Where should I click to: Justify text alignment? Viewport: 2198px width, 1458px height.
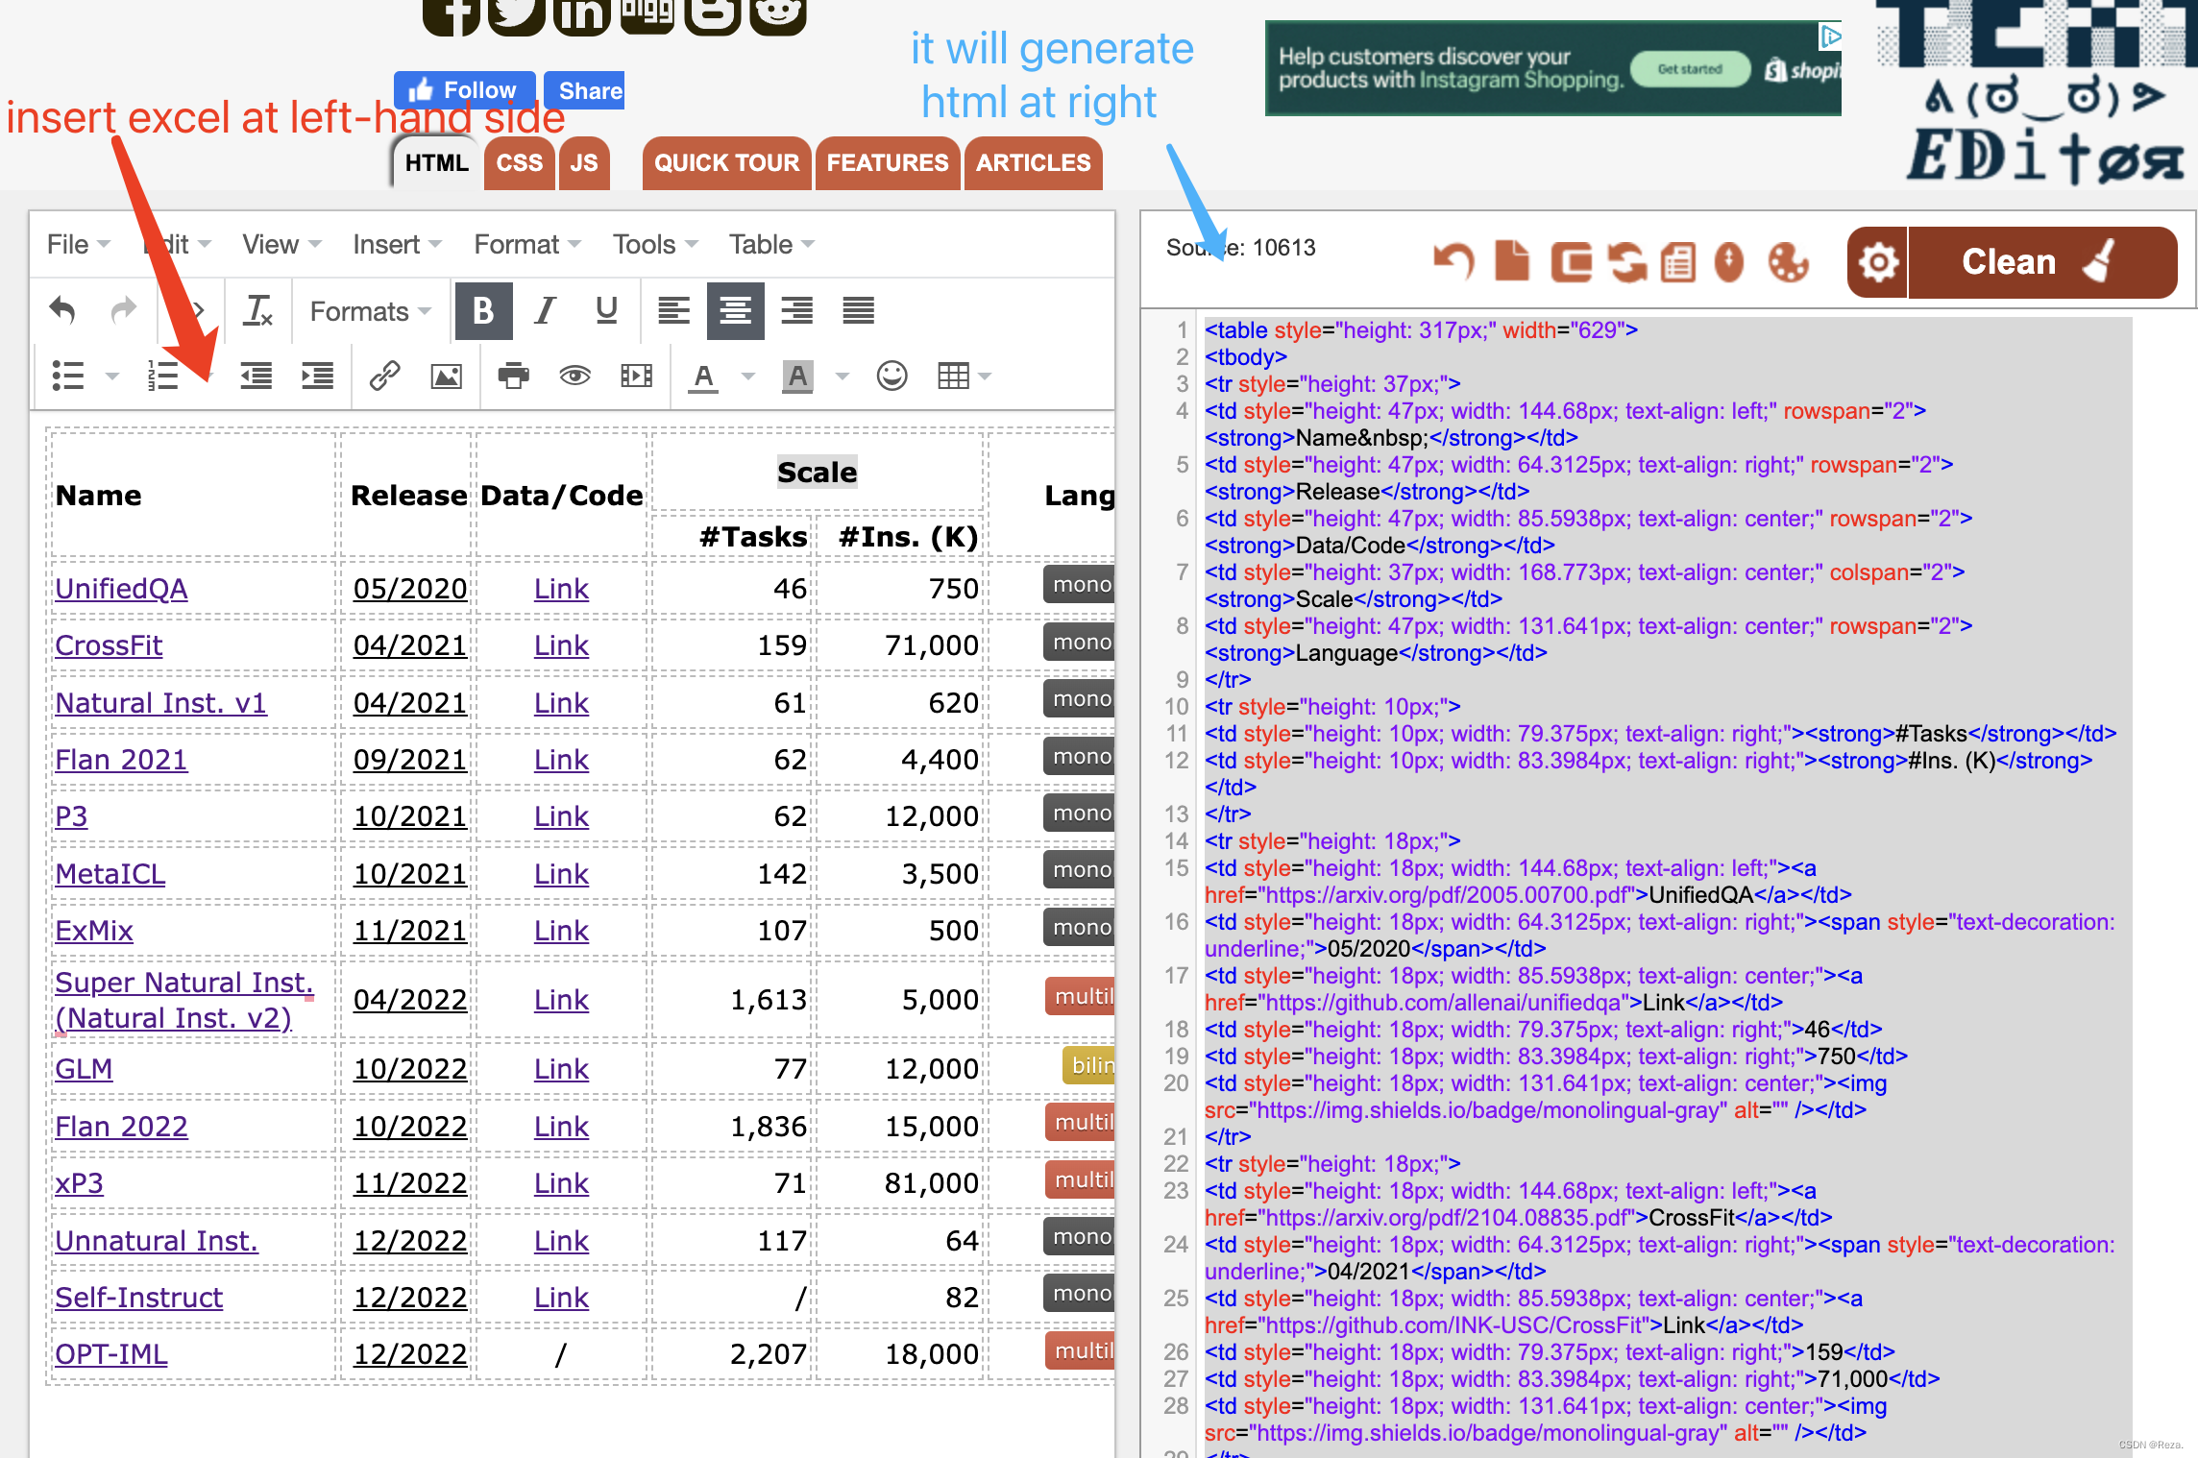point(858,310)
